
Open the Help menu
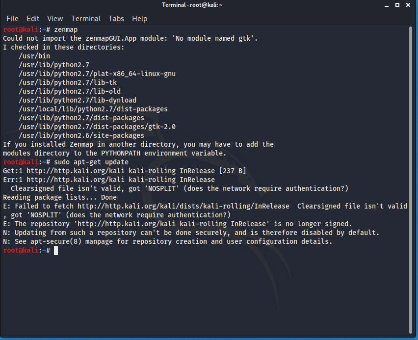click(140, 19)
